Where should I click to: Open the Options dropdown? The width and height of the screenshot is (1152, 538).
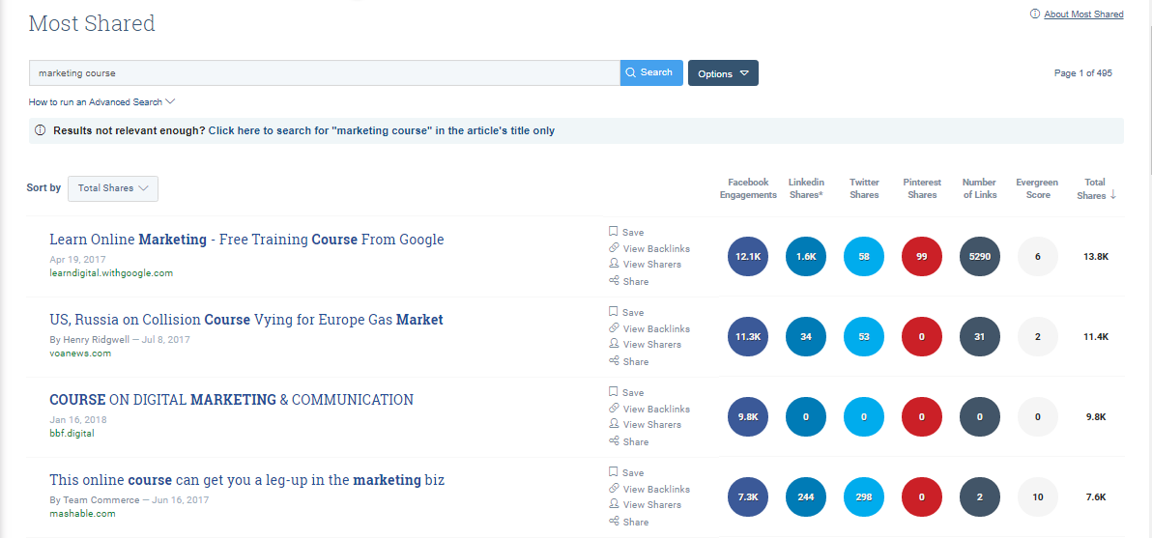coord(723,73)
